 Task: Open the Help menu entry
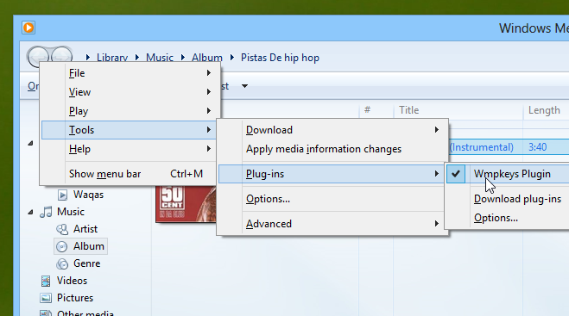click(129, 149)
